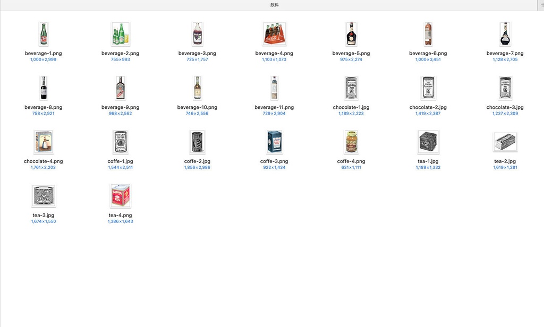544x327 pixels.
Task: Click the 1,419×2,387 dimensions label
Action: (x=428, y=114)
